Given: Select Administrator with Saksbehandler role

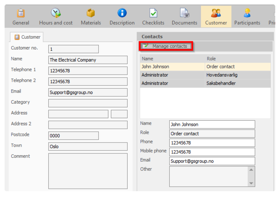Looking at the screenshot, I should tap(205, 83).
